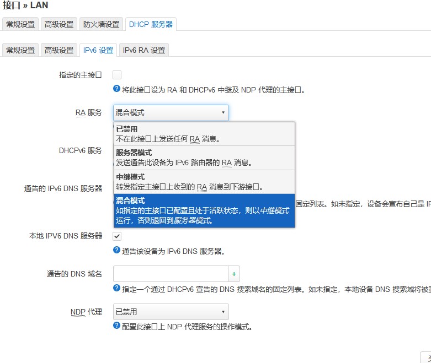Choose 中继模式 from the RA list
This screenshot has width=431, height=363.
[x=204, y=182]
